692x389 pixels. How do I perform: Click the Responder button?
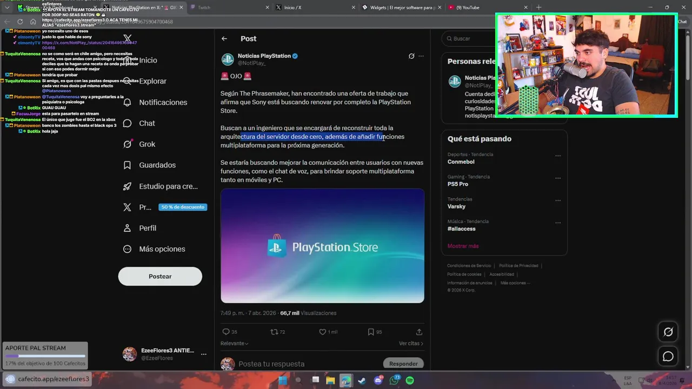coord(403,364)
